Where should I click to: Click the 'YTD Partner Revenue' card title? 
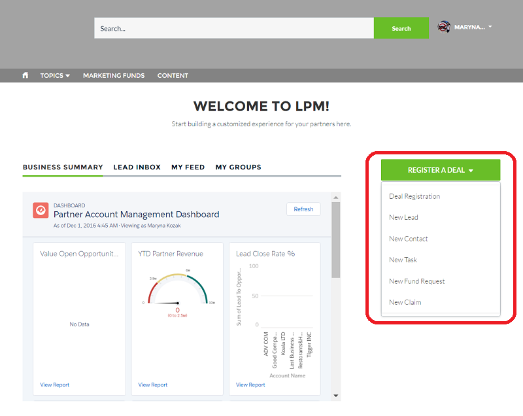click(171, 254)
